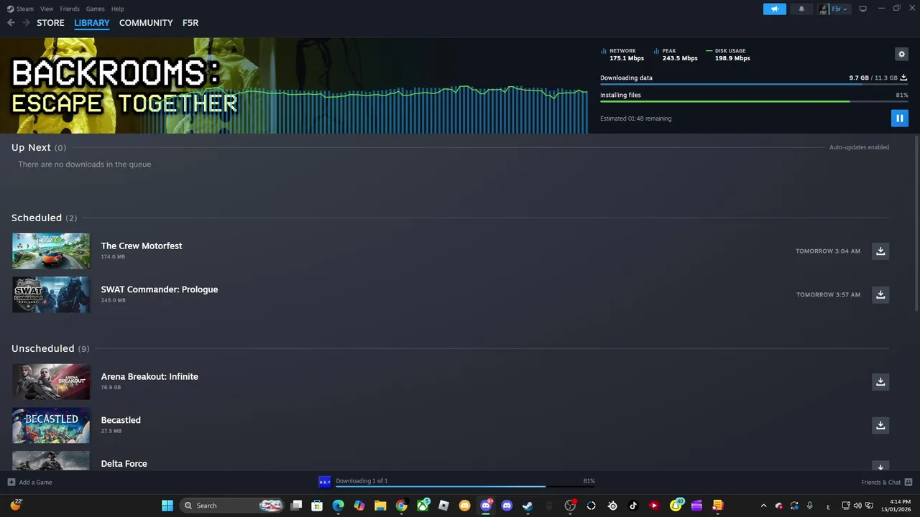The height and width of the screenshot is (517, 920).
Task: Open Snapchat from taskbar
Action: 676,506
